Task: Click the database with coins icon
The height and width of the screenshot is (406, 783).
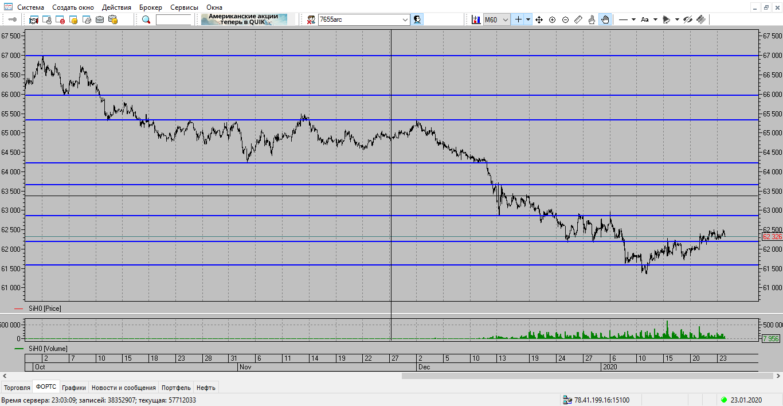Action: [113, 19]
